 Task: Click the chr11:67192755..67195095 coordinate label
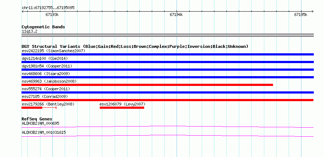coord(48,8)
